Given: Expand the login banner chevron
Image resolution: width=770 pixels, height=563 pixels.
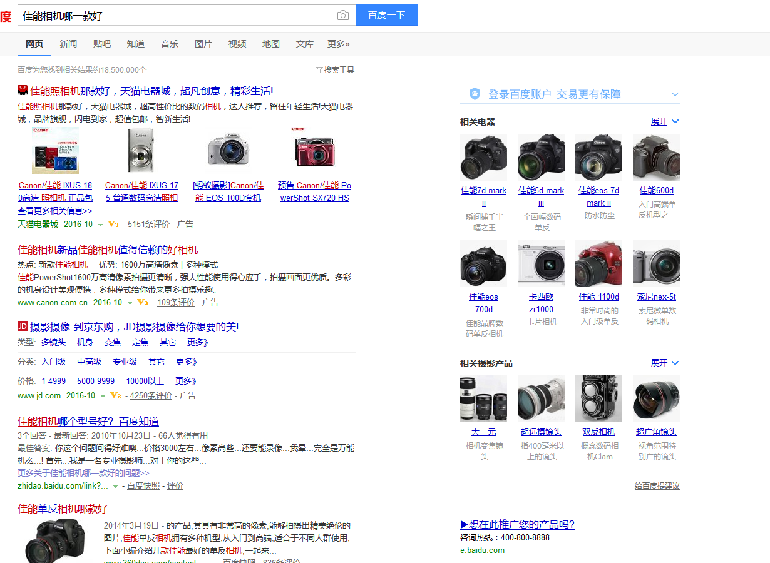Looking at the screenshot, I should [x=675, y=94].
